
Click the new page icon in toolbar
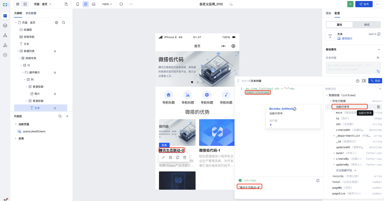(66, 4)
